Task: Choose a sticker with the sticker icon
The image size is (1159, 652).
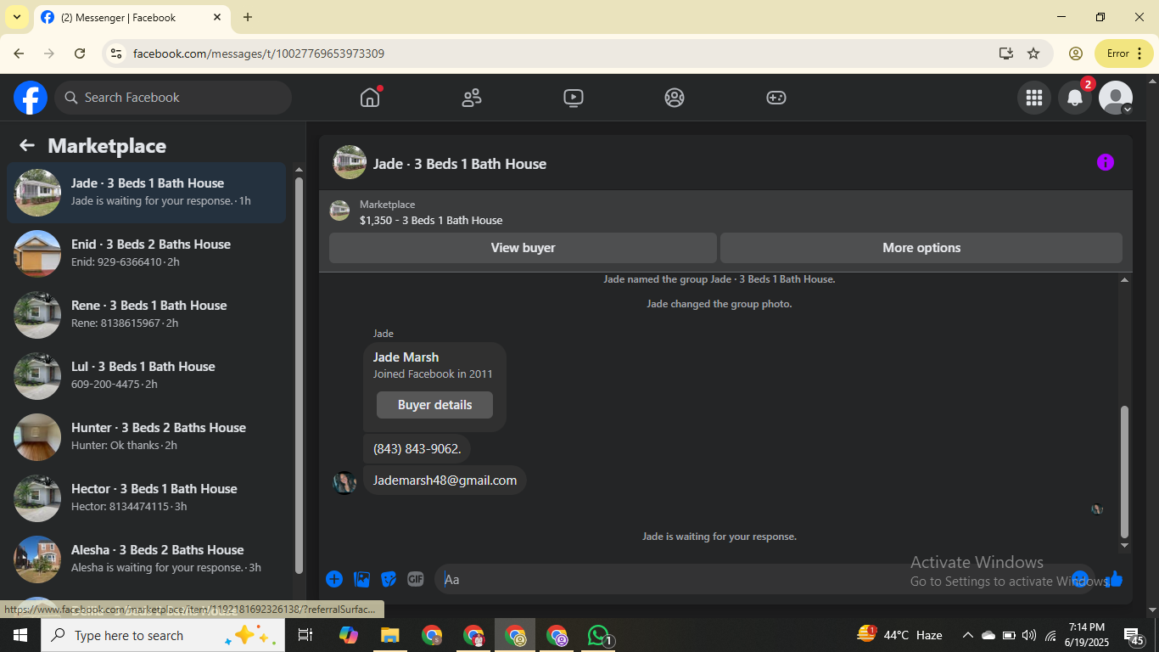Action: pyautogui.click(x=389, y=579)
